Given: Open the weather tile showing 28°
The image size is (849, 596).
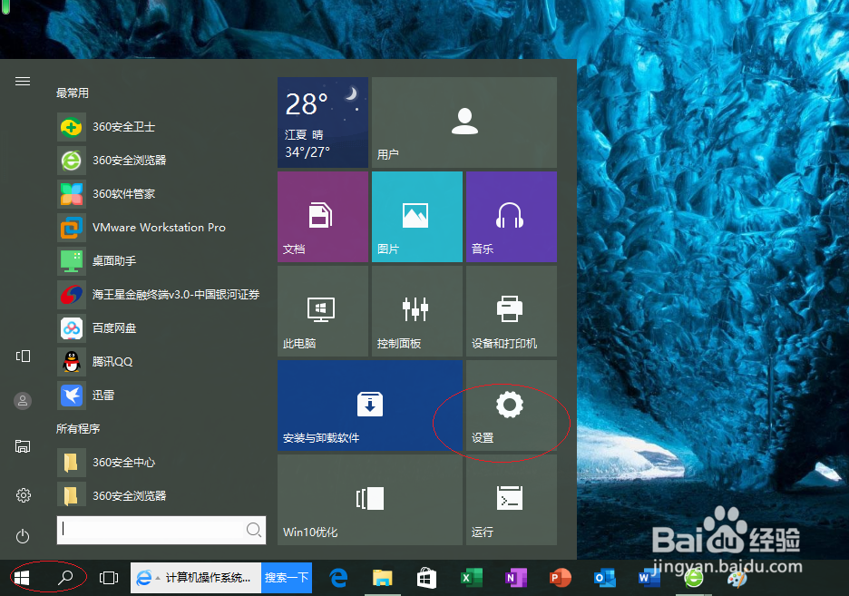Looking at the screenshot, I should point(323,122).
